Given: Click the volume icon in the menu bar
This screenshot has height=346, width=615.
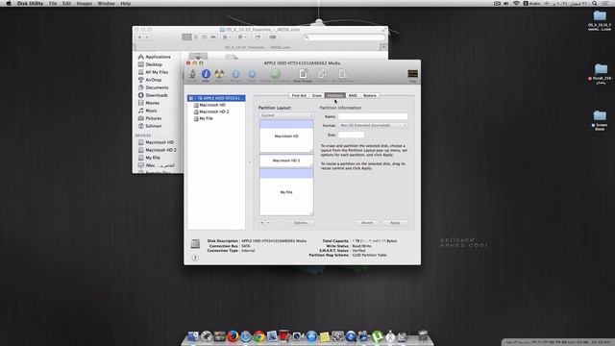Looking at the screenshot, I should coord(506,4).
